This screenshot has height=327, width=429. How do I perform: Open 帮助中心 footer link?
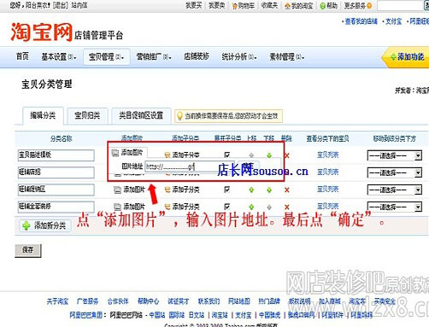(x=148, y=301)
